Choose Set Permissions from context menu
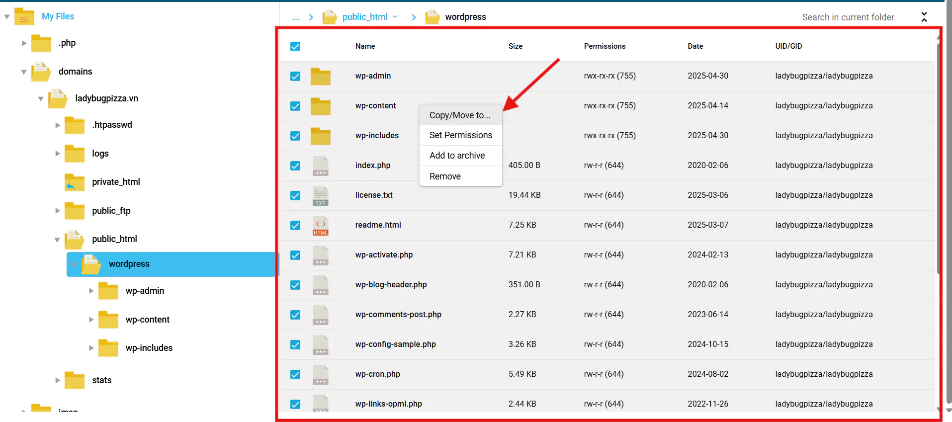Viewport: 952px width, 422px height. 461,135
